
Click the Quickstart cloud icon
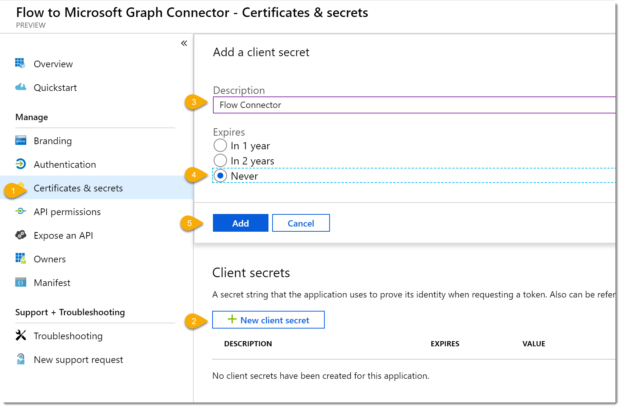click(x=20, y=87)
